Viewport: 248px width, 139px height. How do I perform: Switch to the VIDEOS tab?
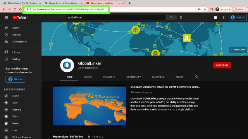click(x=88, y=77)
